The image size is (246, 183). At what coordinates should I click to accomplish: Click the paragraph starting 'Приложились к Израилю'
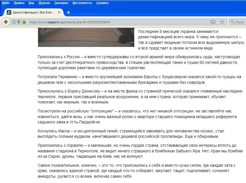point(140,151)
